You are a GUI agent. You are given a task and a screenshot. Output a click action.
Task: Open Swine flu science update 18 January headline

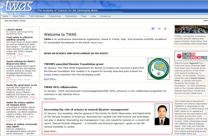[x=21, y=104]
